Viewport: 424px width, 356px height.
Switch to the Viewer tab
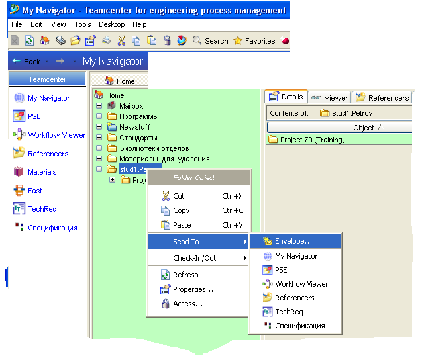[329, 97]
